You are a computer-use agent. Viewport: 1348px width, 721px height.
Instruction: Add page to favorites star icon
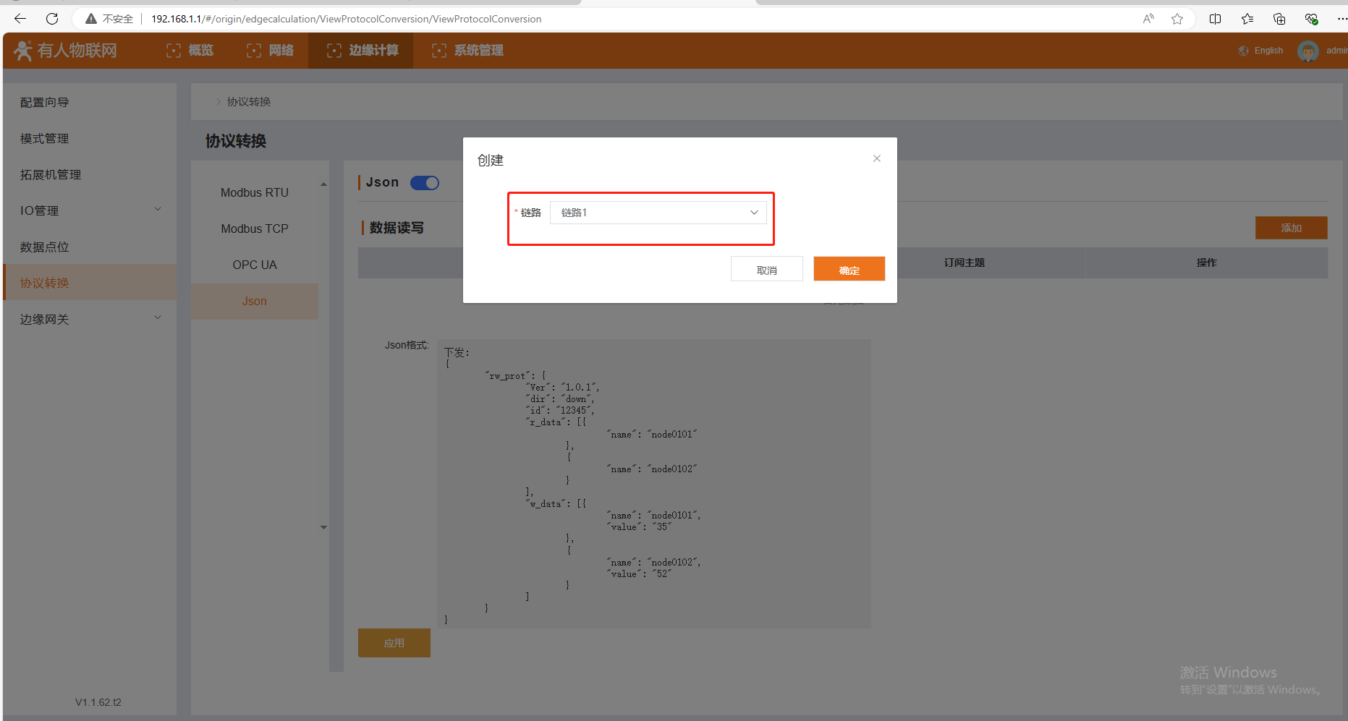tap(1177, 19)
